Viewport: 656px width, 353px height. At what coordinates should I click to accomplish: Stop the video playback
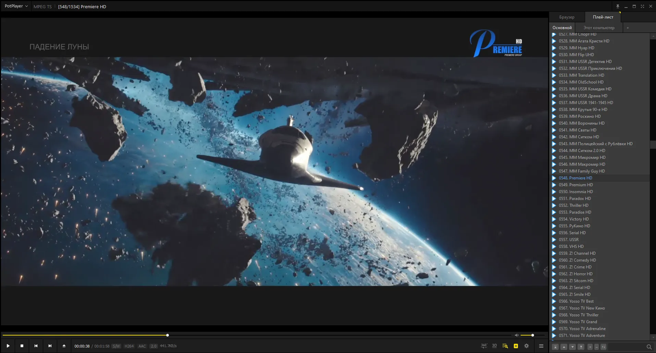click(x=22, y=346)
